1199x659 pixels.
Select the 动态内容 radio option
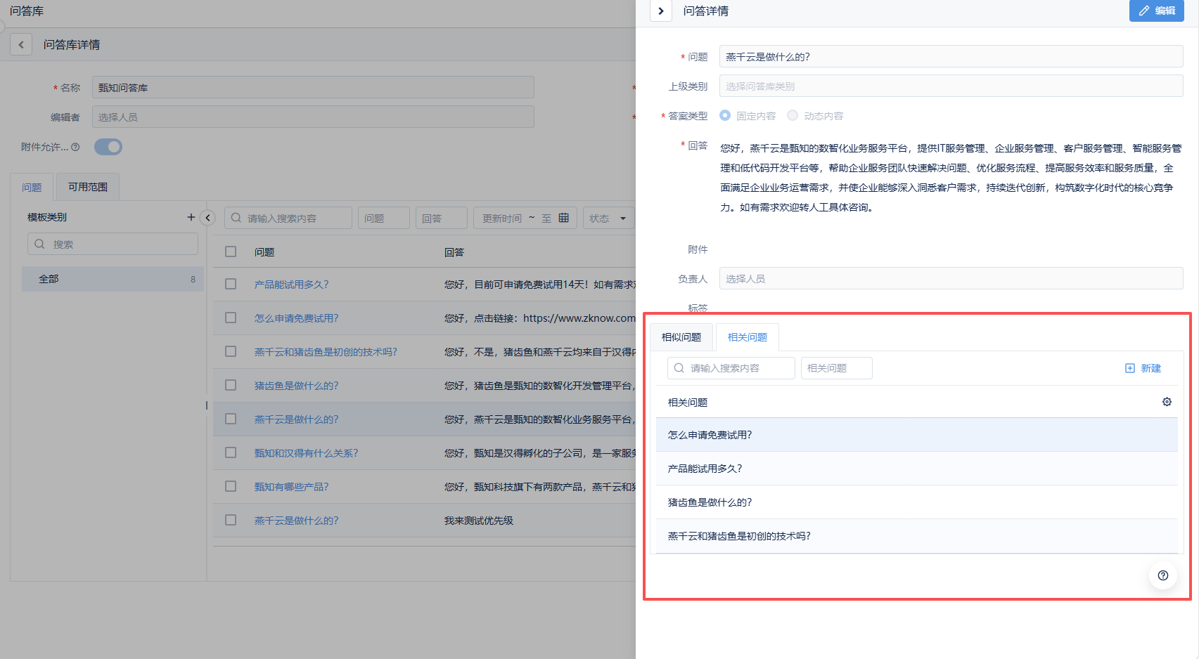(x=793, y=115)
